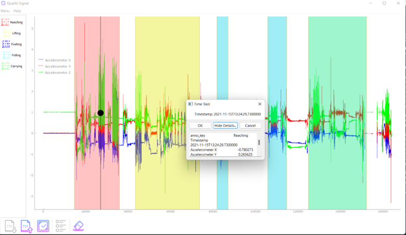Viewport: 406px width, 235px height.
Task: Open the Help menu
Action: [x=17, y=11]
